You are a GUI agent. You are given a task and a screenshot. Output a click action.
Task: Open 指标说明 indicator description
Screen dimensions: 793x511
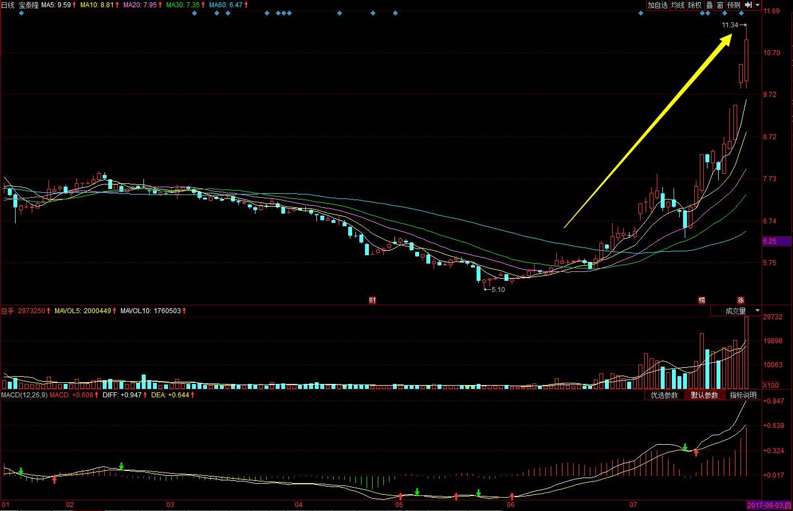click(x=743, y=395)
